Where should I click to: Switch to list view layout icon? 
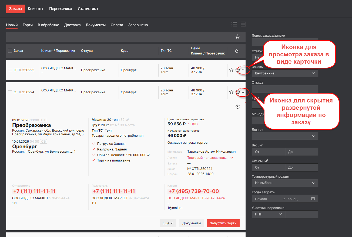[x=234, y=24]
